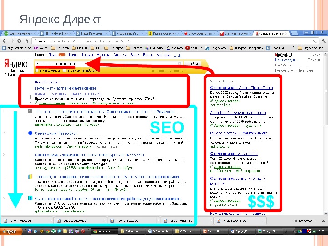
Task: Open the Google Docs bookmark
Action: (216, 48)
